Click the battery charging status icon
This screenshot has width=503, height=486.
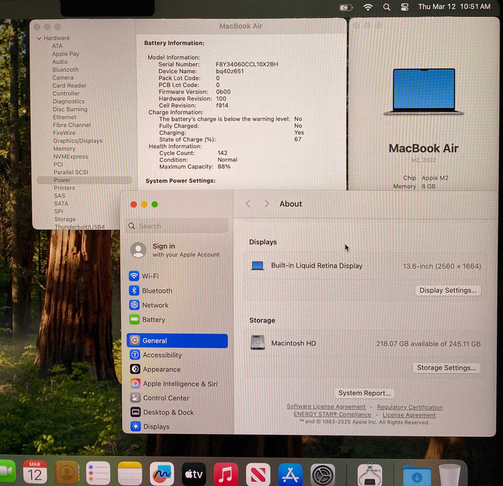346,7
